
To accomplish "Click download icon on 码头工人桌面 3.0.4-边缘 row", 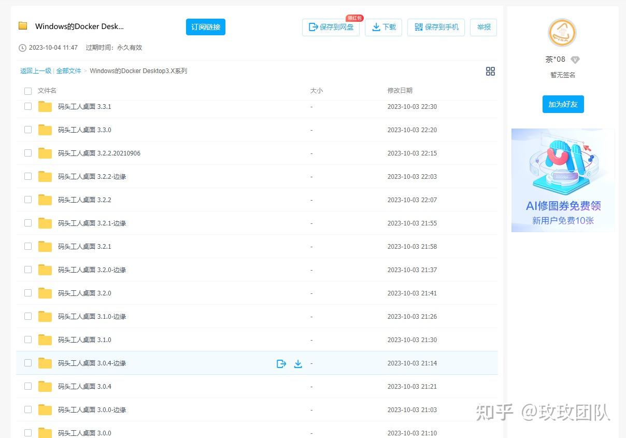I will (x=298, y=363).
